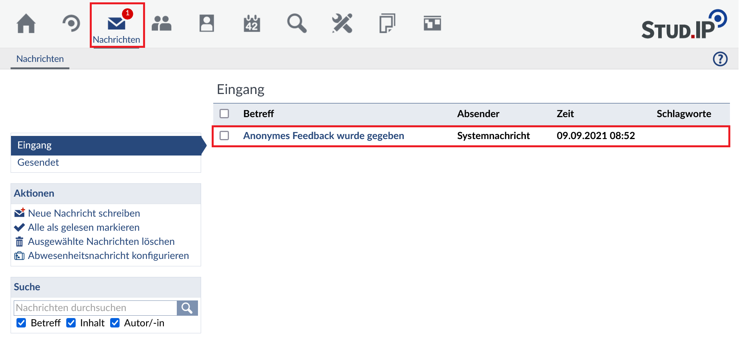The height and width of the screenshot is (340, 746).
Task: Open the calendar planner icon
Action: click(x=252, y=24)
